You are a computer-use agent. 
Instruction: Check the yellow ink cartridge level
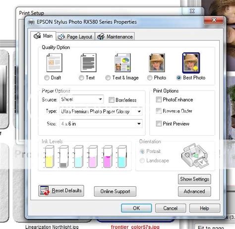coord(49,156)
